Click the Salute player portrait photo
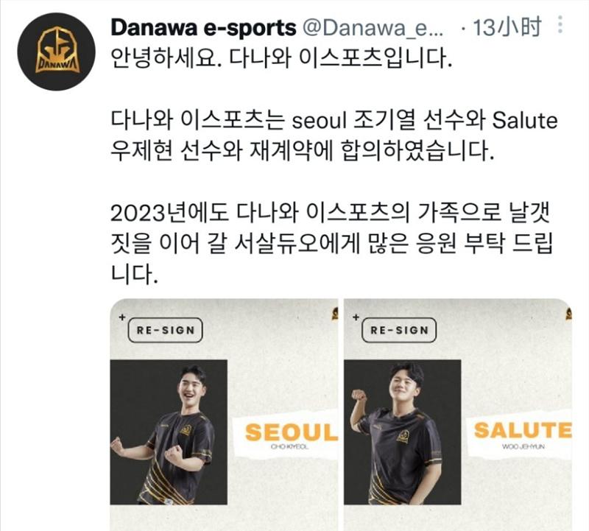This screenshot has height=531, width=589. [402, 432]
